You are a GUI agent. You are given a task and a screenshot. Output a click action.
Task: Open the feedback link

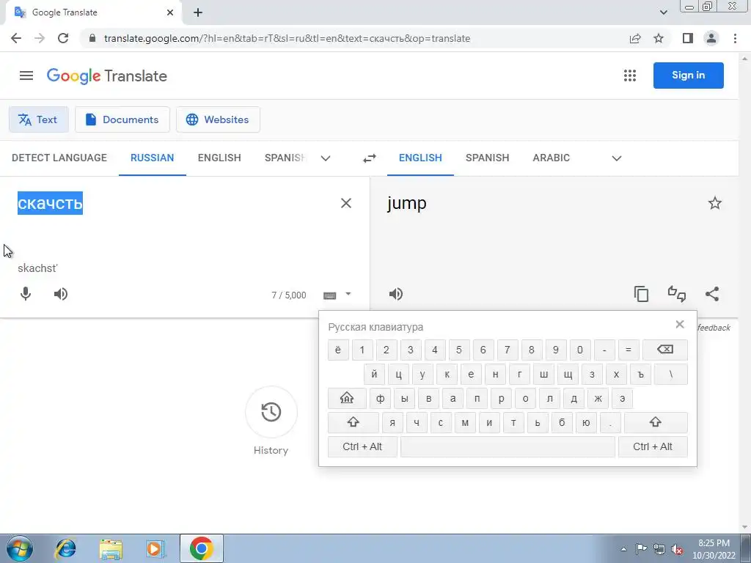pos(714,328)
